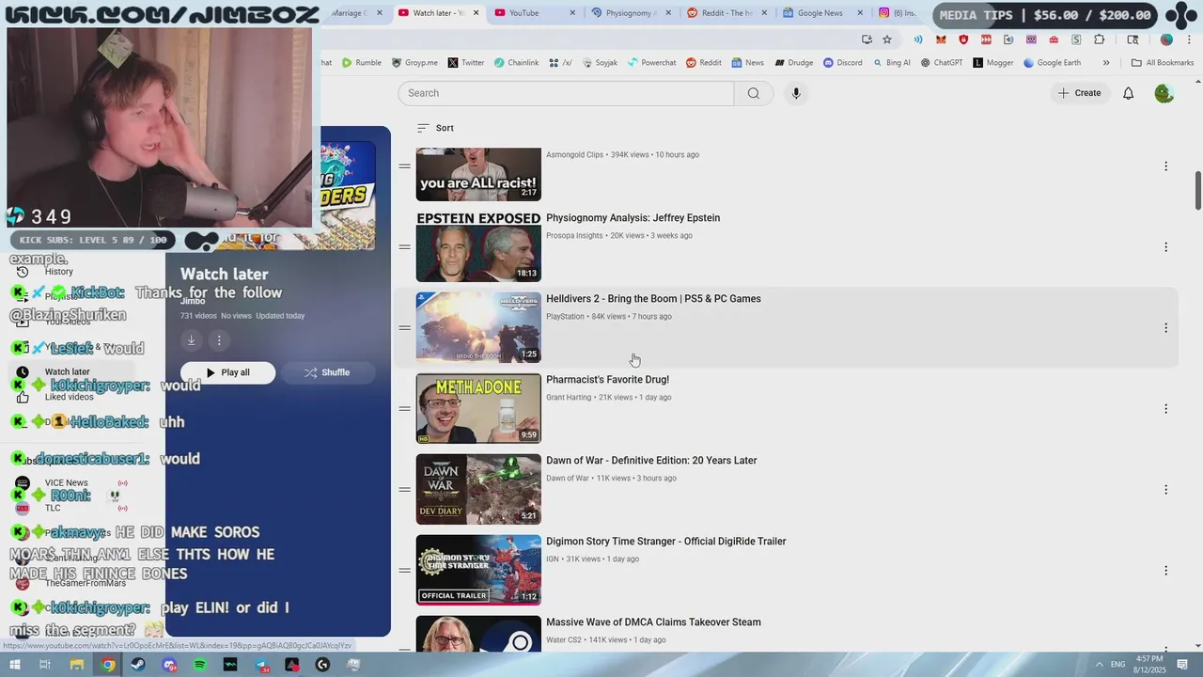Open the browser extensions puzzle icon

pyautogui.click(x=1099, y=39)
